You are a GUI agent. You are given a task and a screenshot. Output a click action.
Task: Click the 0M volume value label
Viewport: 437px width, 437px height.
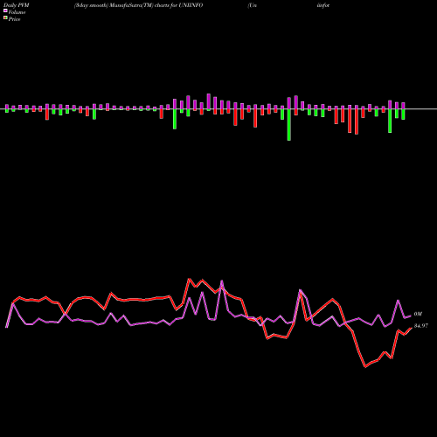[x=418, y=314]
